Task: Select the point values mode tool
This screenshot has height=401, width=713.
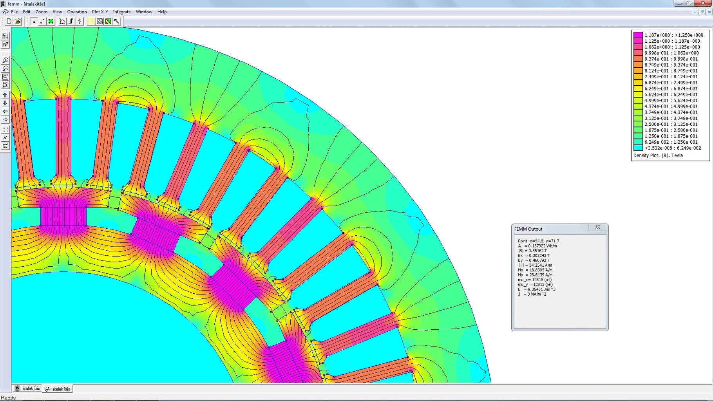Action: pyautogui.click(x=34, y=21)
